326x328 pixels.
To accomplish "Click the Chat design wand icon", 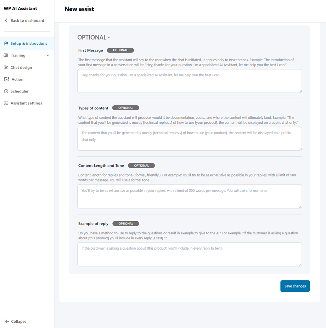I will (6, 67).
